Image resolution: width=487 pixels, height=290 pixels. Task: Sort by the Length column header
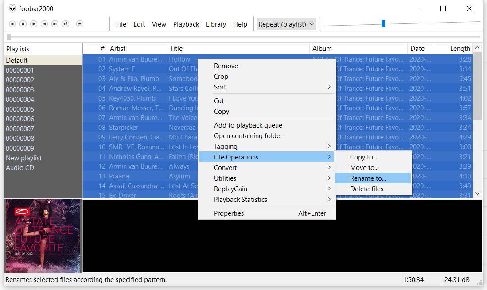pyautogui.click(x=454, y=48)
